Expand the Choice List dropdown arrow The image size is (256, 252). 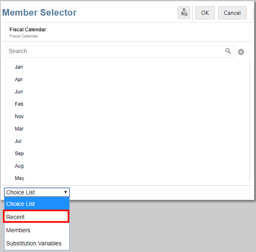pyautogui.click(x=66, y=192)
